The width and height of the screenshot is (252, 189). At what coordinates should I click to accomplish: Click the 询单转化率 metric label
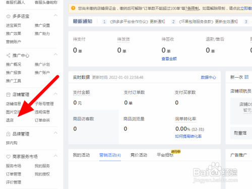tap(185, 119)
